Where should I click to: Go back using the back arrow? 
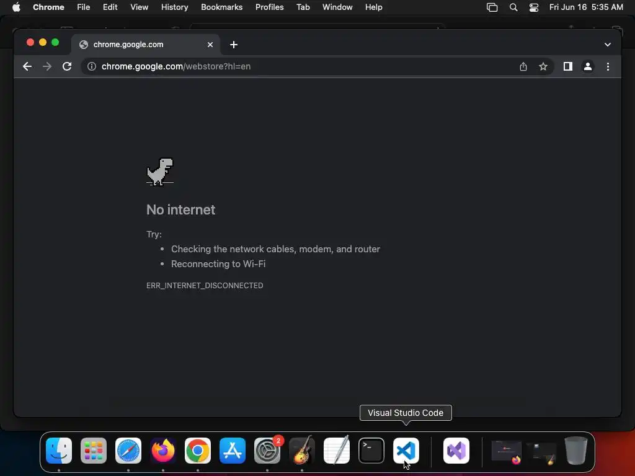27,66
